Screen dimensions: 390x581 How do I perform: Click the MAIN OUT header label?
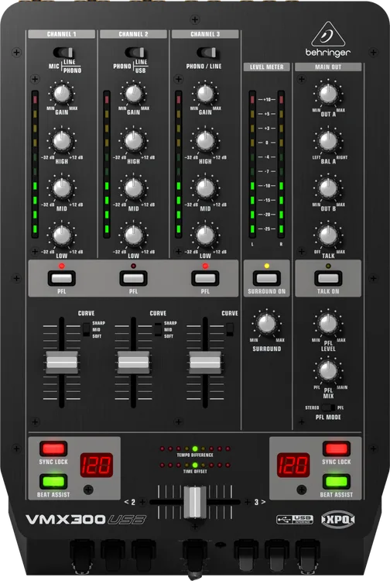[x=328, y=67]
